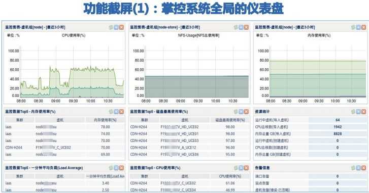Click 内存总量 GB value 8828
The image size is (369, 193).
tap(338, 134)
